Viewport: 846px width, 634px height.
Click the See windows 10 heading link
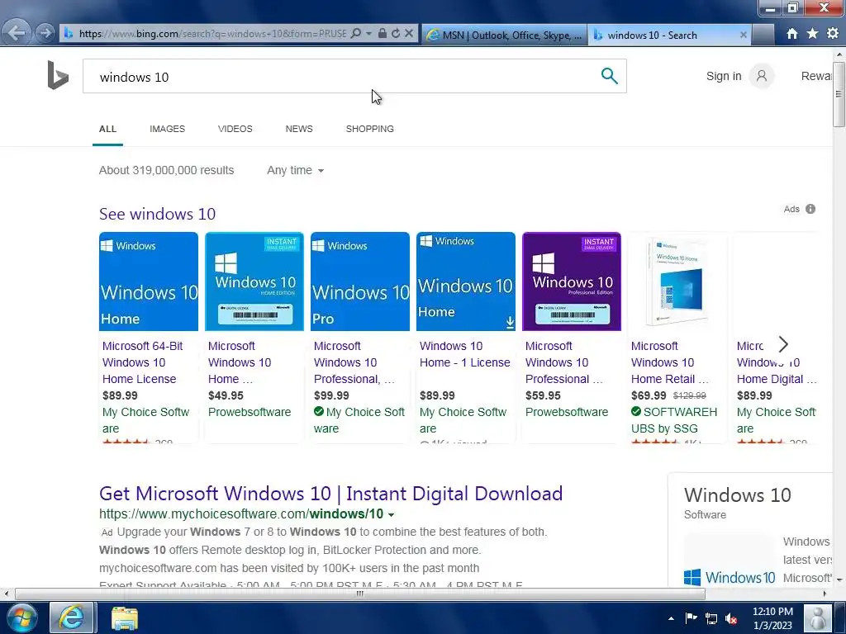tap(157, 214)
